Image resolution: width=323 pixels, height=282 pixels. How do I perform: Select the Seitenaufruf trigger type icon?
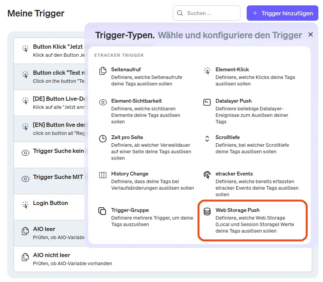click(102, 70)
